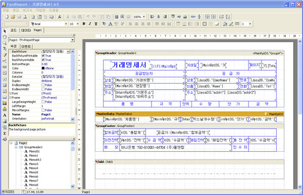Viewport: 303px width, 195px height.
Task: Click the black Color swatch for clNone
Action: [43, 69]
